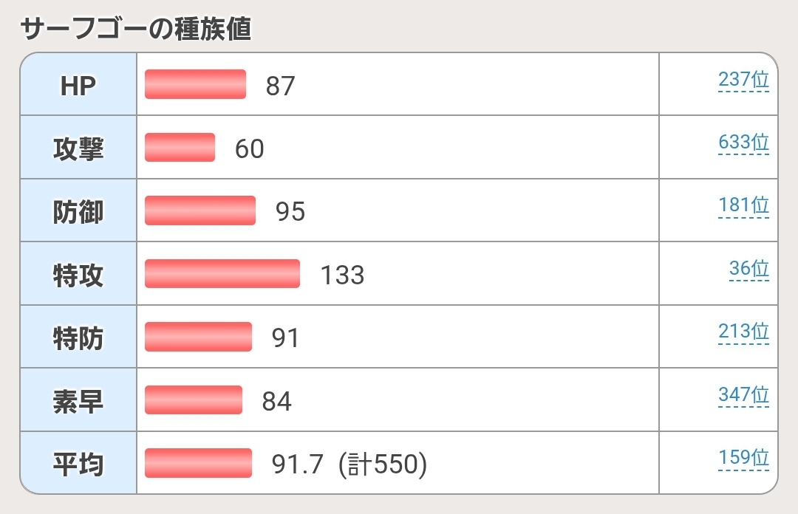
Task: Click the 平均 row label
Action: (78, 465)
